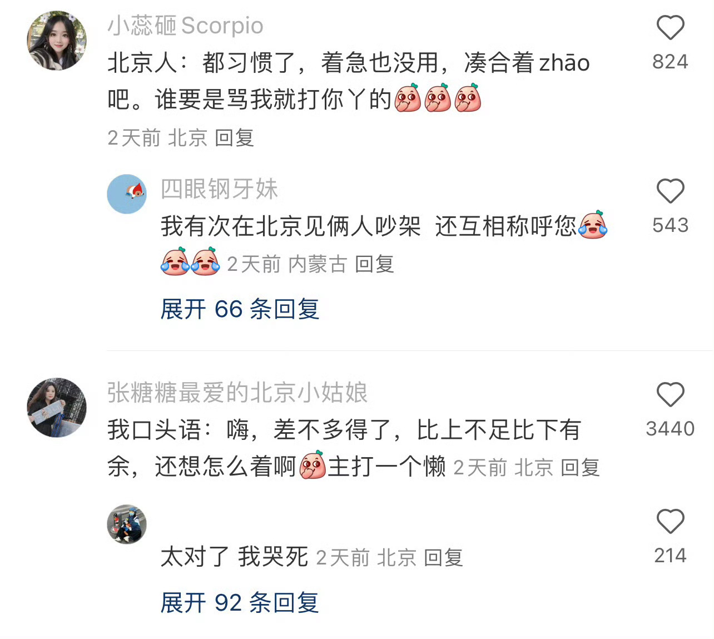Like the '太对了 我哭死' reply
Screen dimensions: 714x639
click(x=670, y=522)
